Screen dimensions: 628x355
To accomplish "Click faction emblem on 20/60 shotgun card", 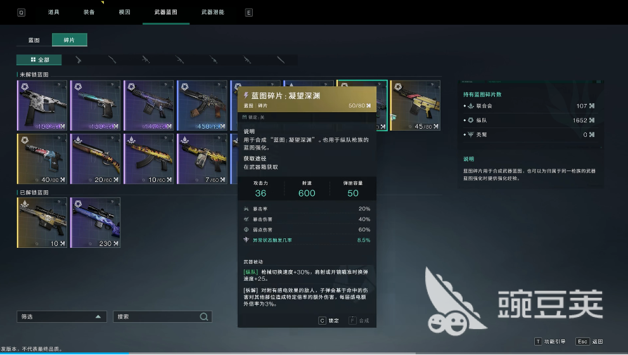I will 78,140.
